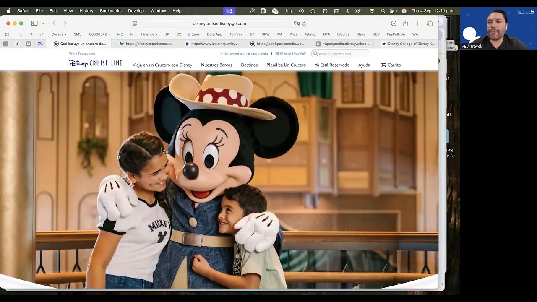The width and height of the screenshot is (537, 302).
Task: Click 'Iniciar sesión o crear una cuenta'
Action: pos(243,54)
